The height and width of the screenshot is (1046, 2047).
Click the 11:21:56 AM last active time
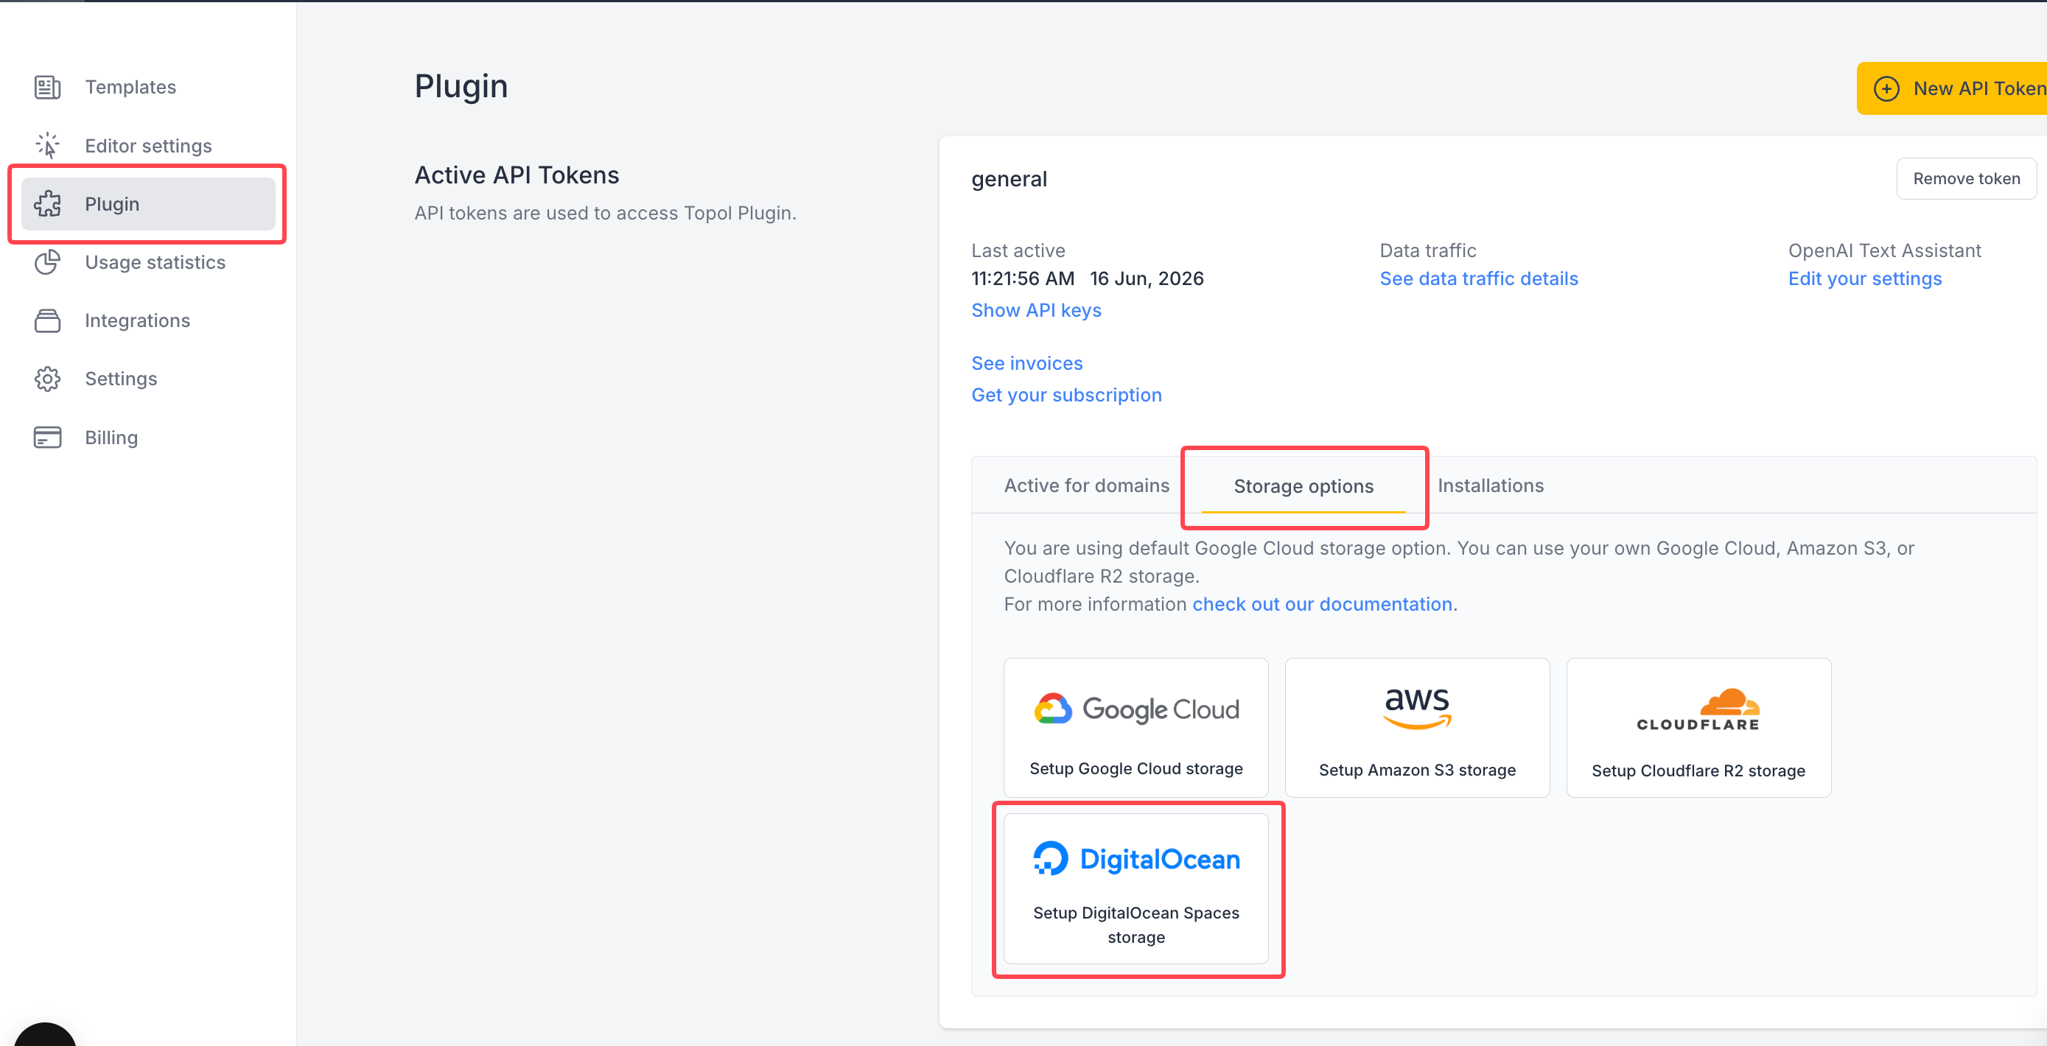tap(1023, 278)
